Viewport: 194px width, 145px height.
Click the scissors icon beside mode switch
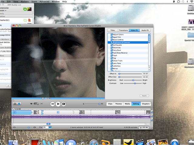42,104
